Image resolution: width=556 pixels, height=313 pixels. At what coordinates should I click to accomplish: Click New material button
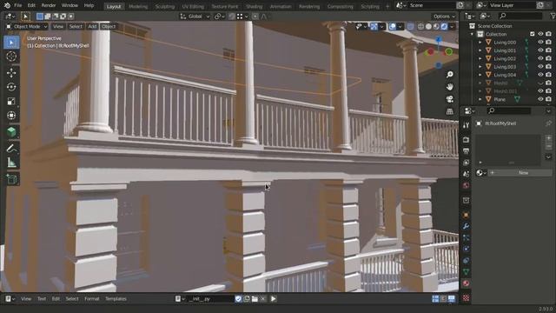[x=520, y=173]
